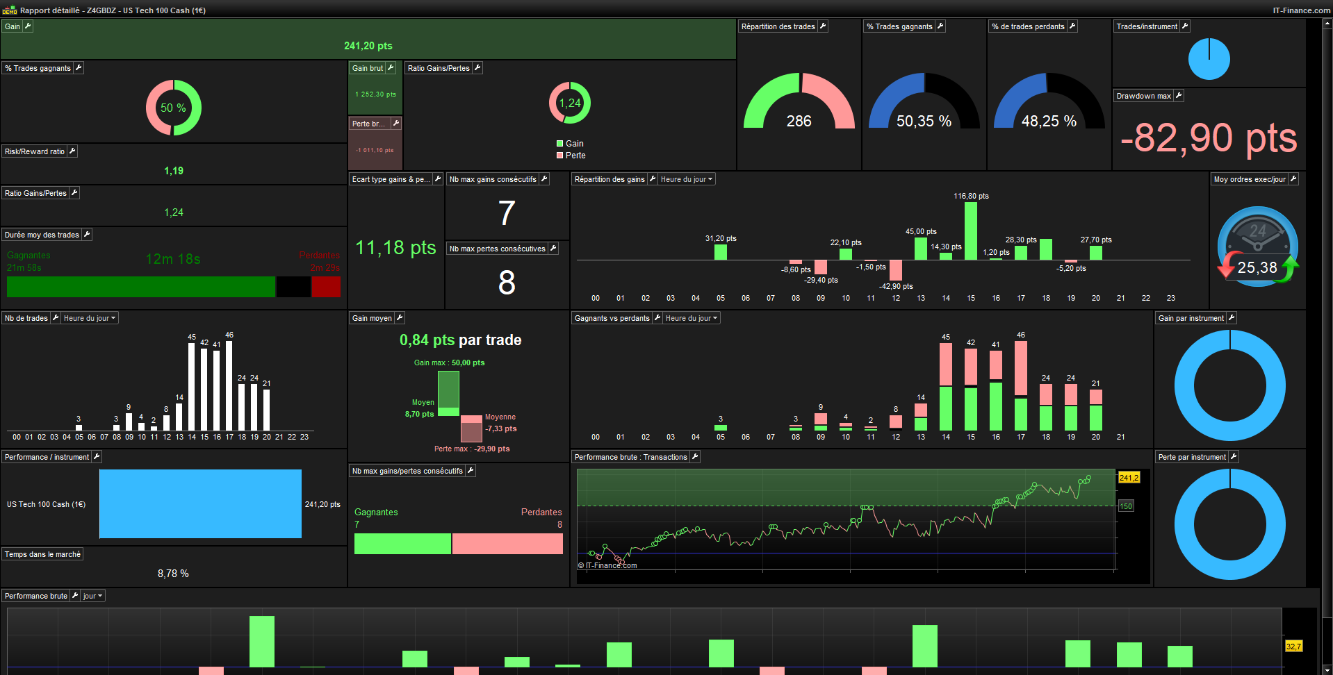Image resolution: width=1333 pixels, height=675 pixels.
Task: Click wrench beside Nb max pertes consécutives
Action: coord(553,249)
